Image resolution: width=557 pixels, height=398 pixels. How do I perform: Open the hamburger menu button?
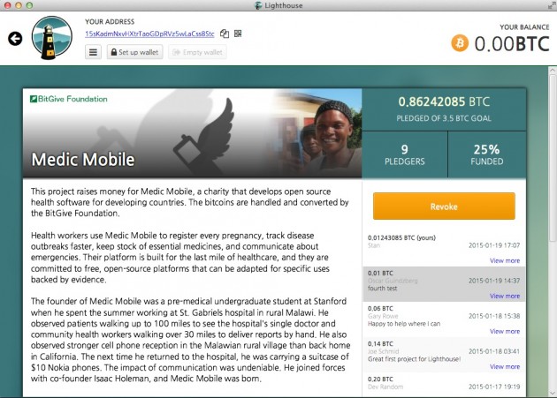point(93,52)
